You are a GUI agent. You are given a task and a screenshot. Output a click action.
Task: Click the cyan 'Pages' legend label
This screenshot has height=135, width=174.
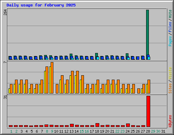pyautogui.click(x=170, y=41)
